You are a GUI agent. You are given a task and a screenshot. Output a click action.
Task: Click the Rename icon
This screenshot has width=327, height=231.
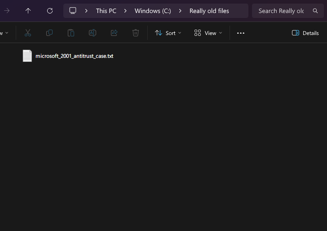tap(93, 33)
